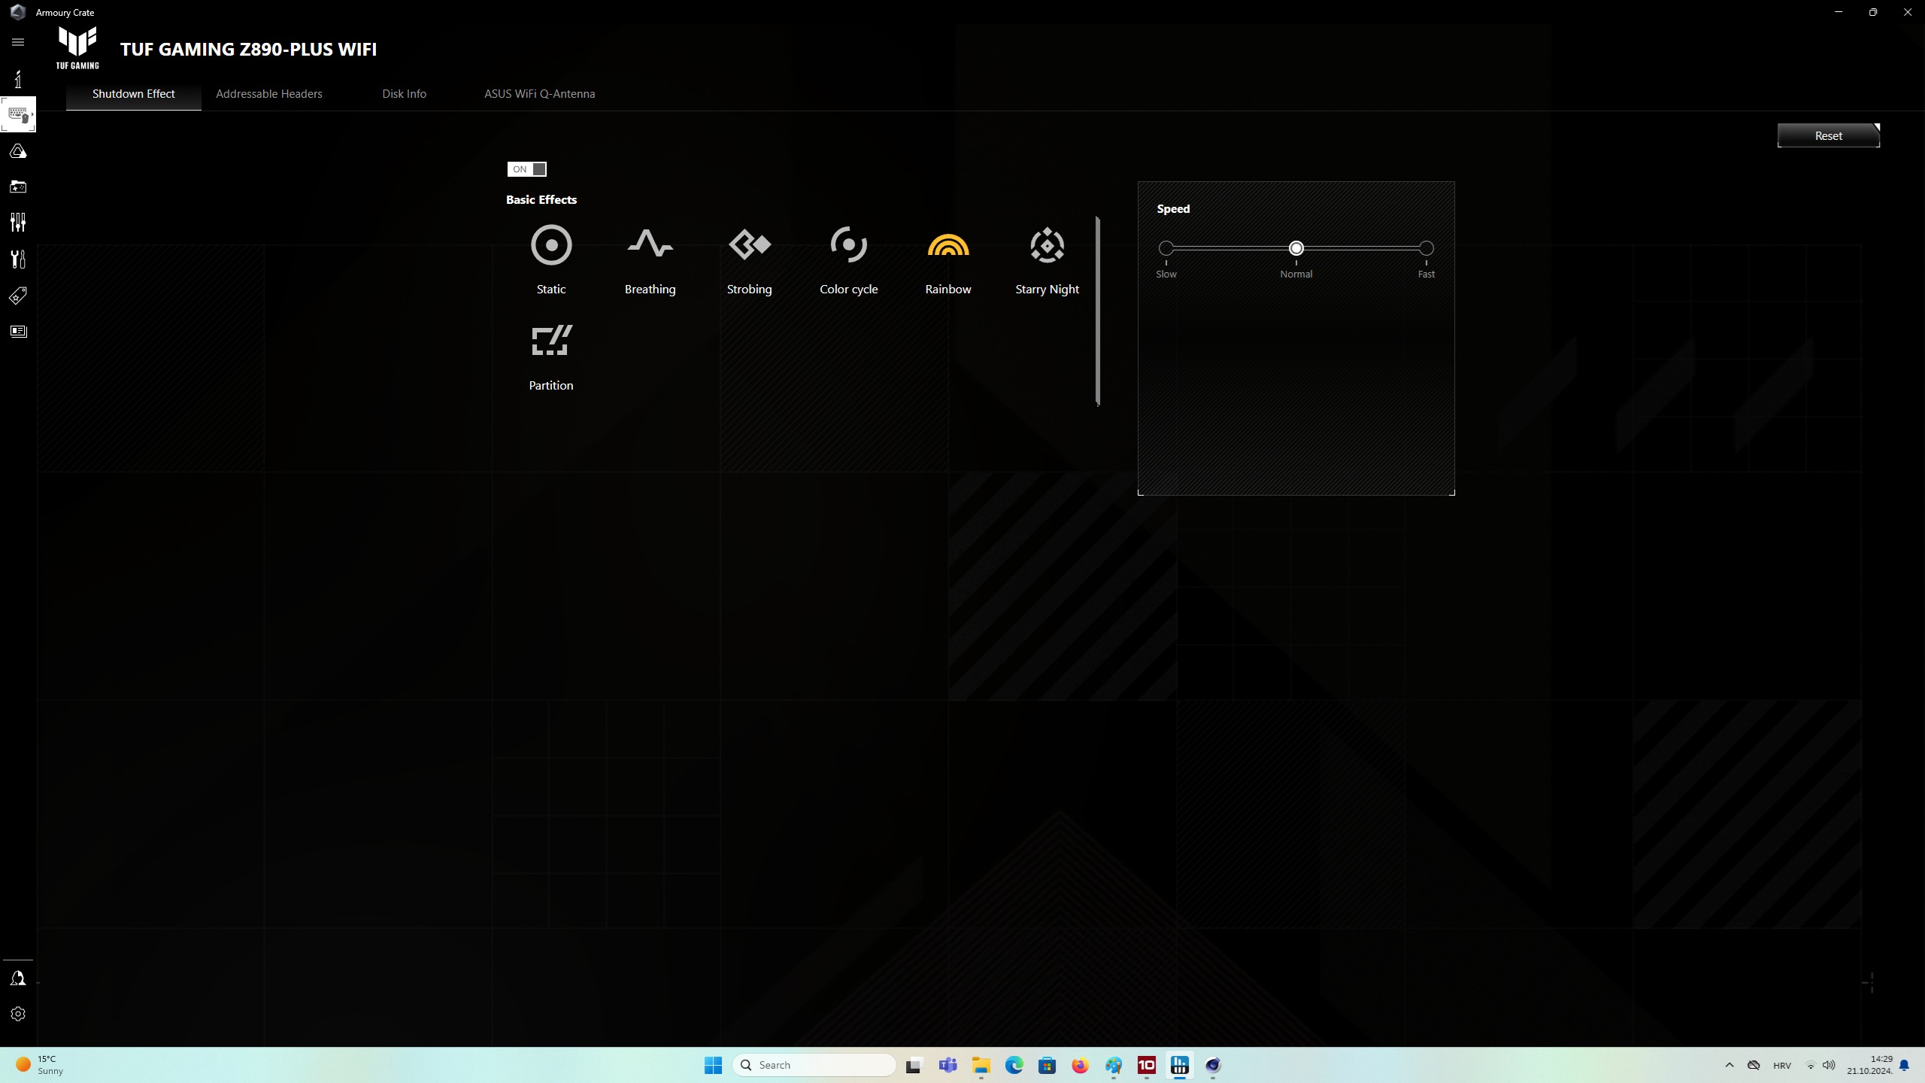Show hidden system tray icons
Screen dimensions: 1925x1083
pos(1729,1065)
